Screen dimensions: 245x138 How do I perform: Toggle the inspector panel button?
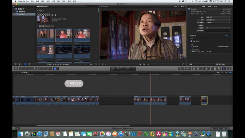(224, 68)
